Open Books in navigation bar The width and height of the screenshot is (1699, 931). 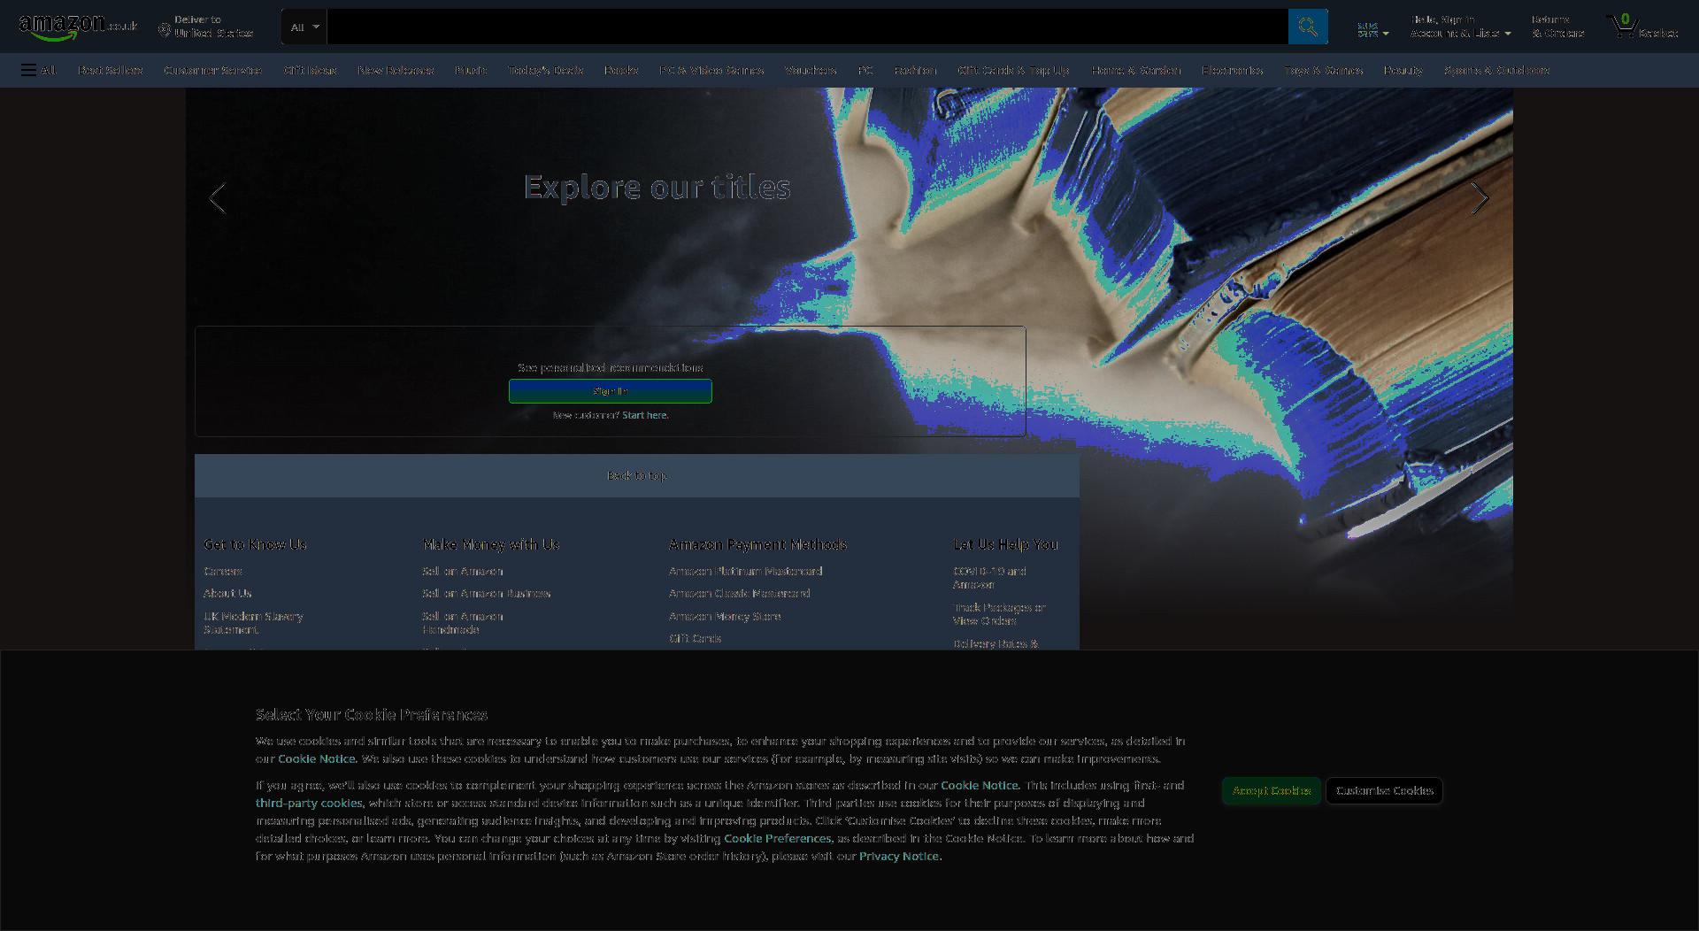pos(621,70)
